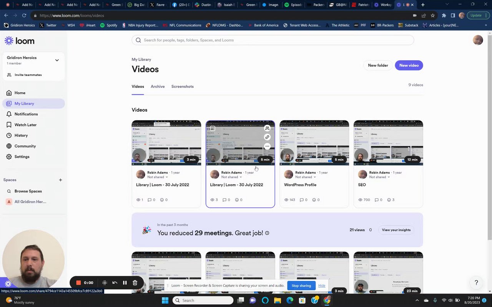Switch to the Archive tab
This screenshot has width=492, height=307.
click(158, 86)
